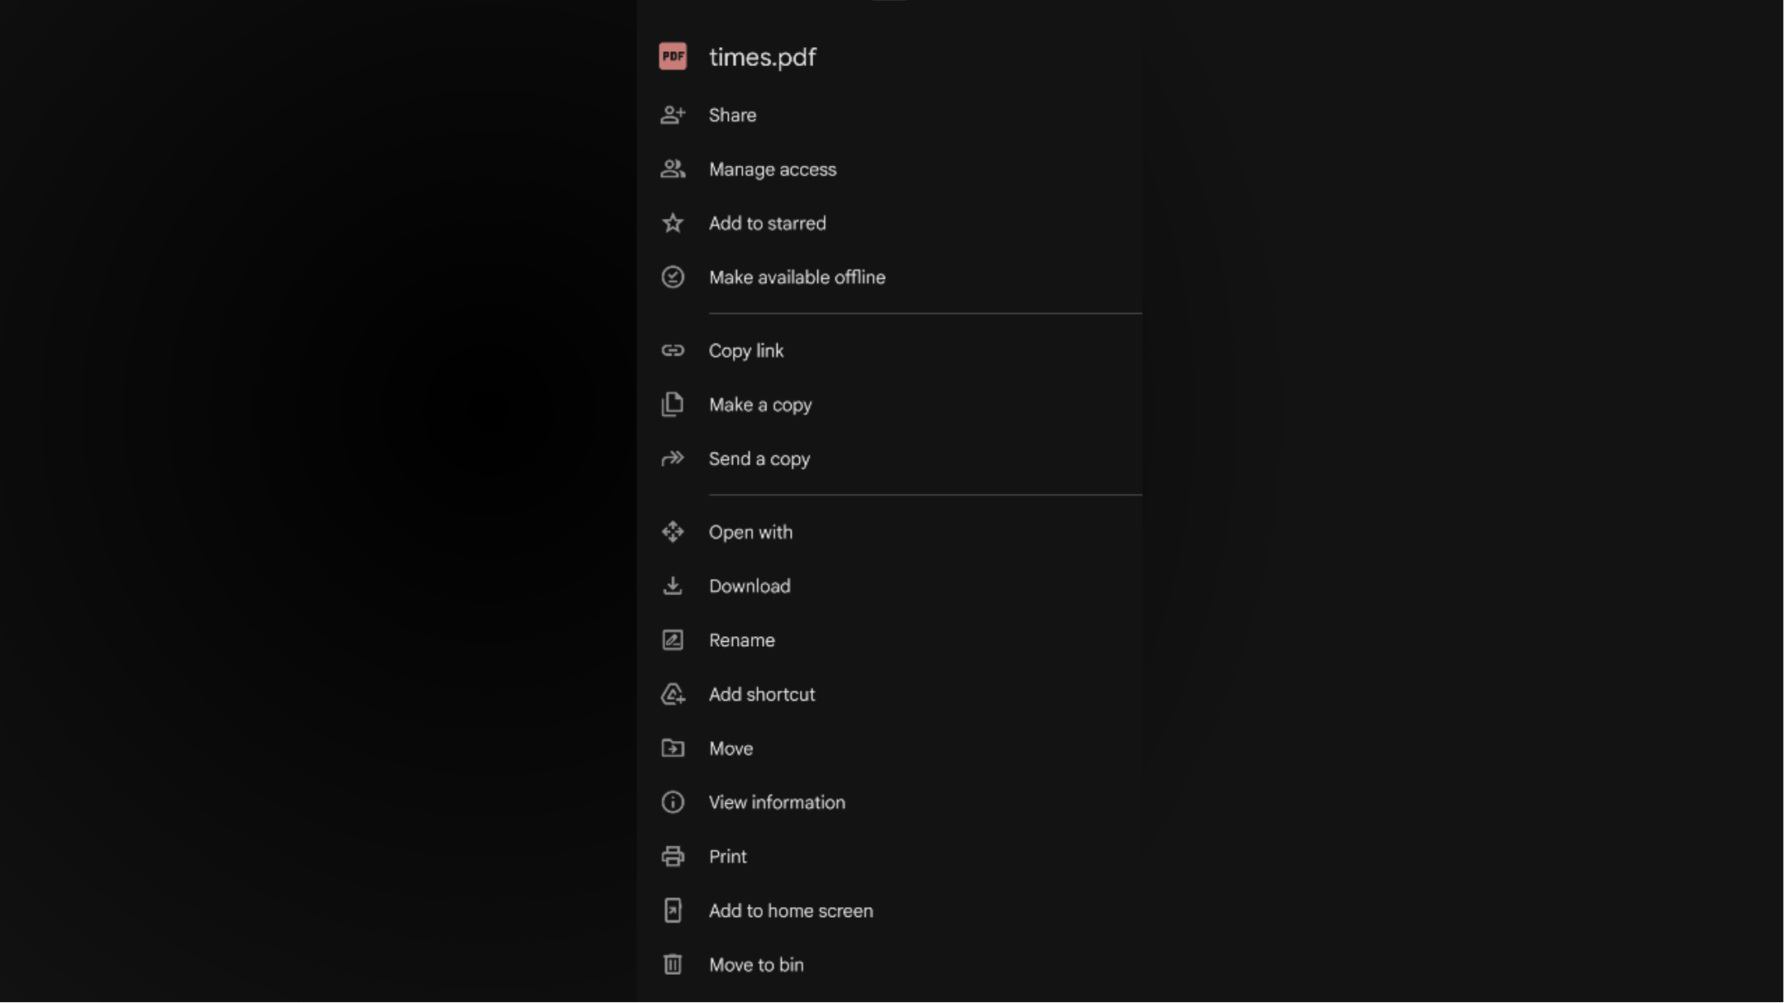Choose Send a copy

tap(759, 459)
